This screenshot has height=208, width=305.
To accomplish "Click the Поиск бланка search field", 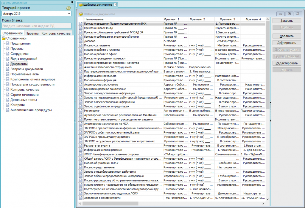I will tap(37, 26).
